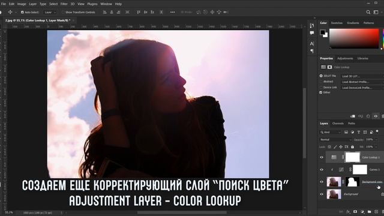The width and height of the screenshot is (384, 216).
Task: Open the Character panel icon
Action: click(x=312, y=44)
